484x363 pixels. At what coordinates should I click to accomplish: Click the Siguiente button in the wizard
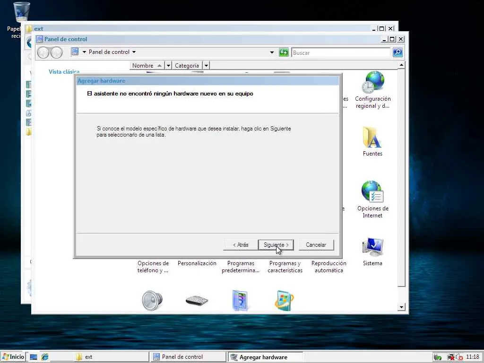point(276,245)
